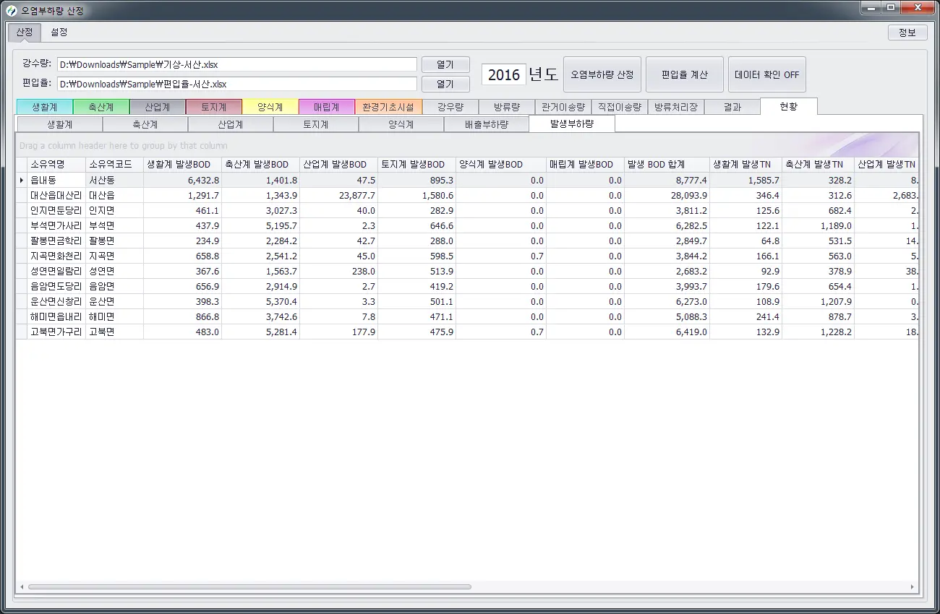Open file with 편입율 열기 button
The height and width of the screenshot is (614, 940).
(x=445, y=84)
